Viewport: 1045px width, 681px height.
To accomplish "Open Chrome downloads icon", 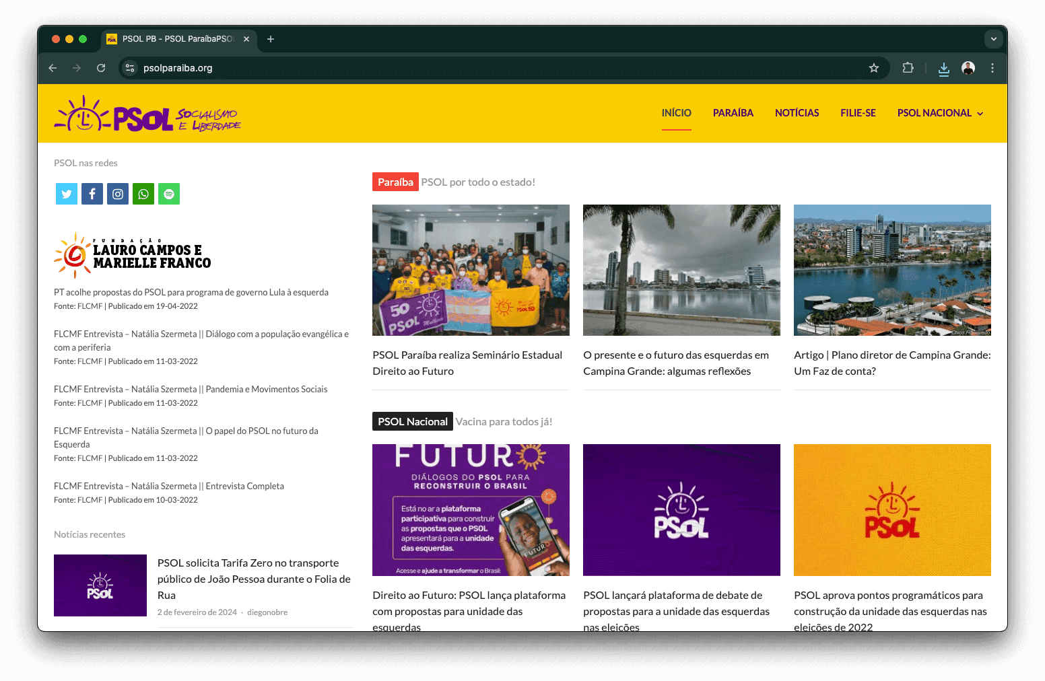I will point(943,68).
